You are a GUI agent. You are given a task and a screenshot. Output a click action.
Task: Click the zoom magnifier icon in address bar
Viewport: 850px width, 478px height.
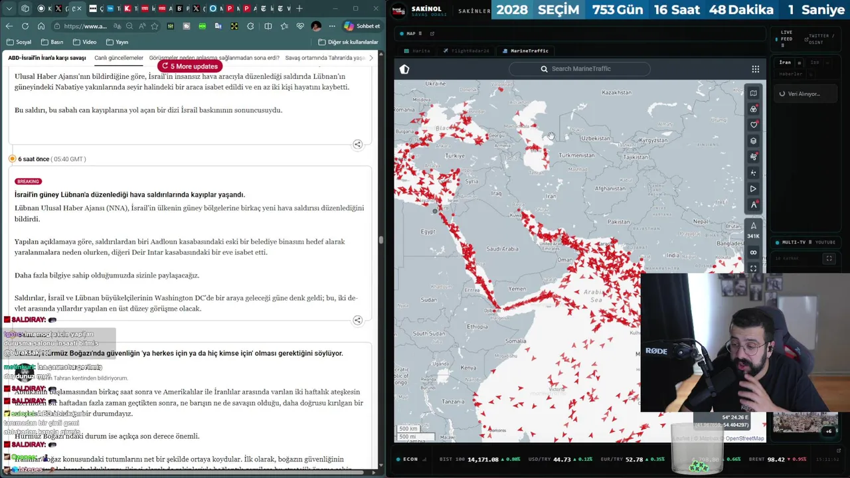coord(129,26)
